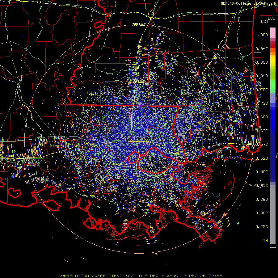278x278 pixels.
Task: Click the [CC] units label
Action: [x=264, y=21]
